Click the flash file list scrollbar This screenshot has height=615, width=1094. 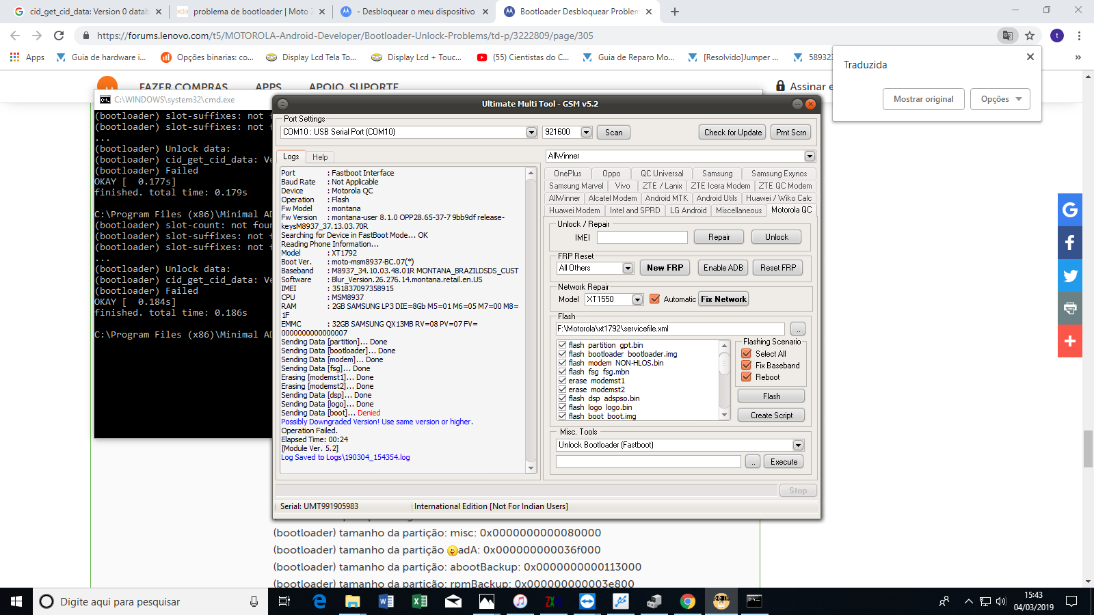[724, 380]
